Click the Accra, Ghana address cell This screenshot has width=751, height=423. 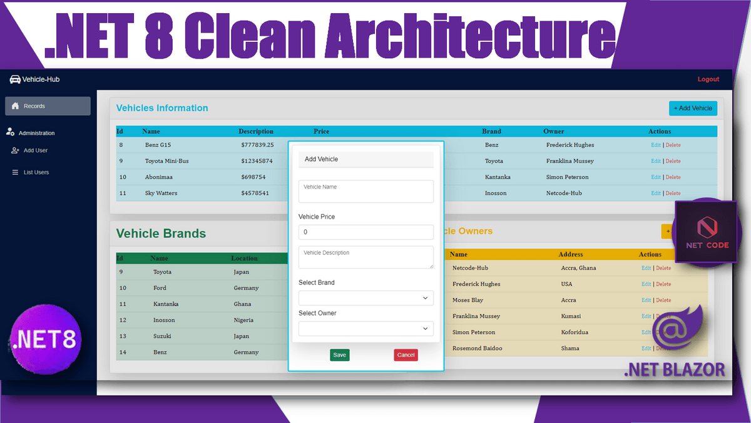click(579, 268)
